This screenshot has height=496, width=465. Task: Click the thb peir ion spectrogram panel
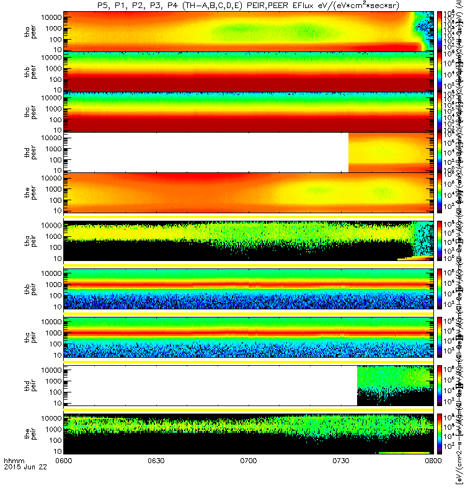(x=249, y=289)
